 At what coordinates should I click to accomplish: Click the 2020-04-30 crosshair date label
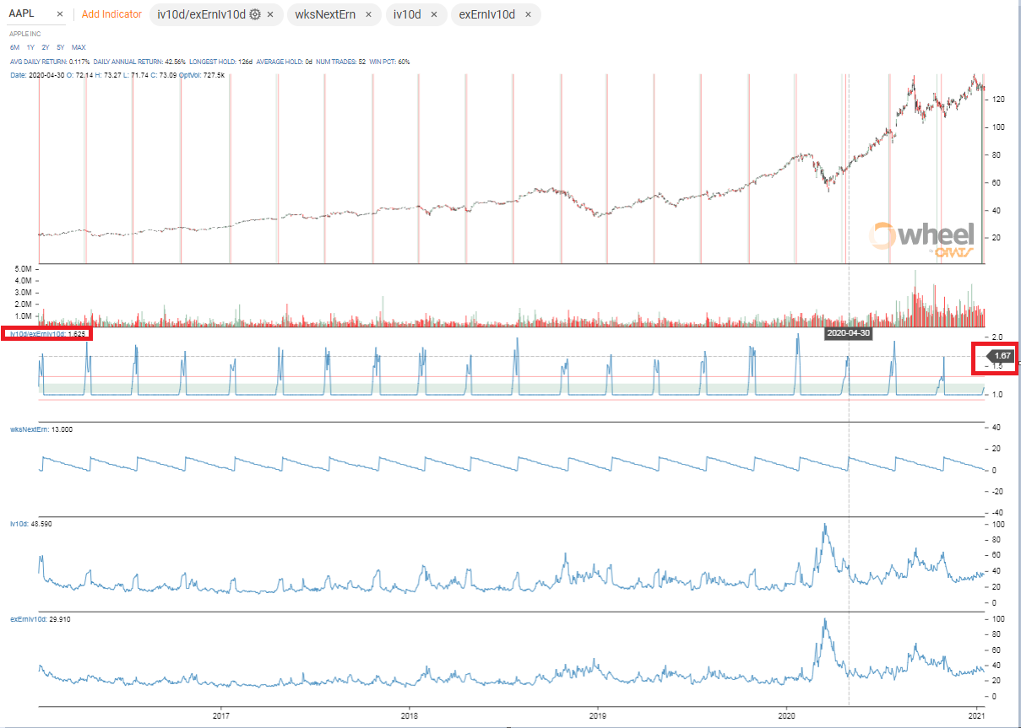tap(848, 333)
